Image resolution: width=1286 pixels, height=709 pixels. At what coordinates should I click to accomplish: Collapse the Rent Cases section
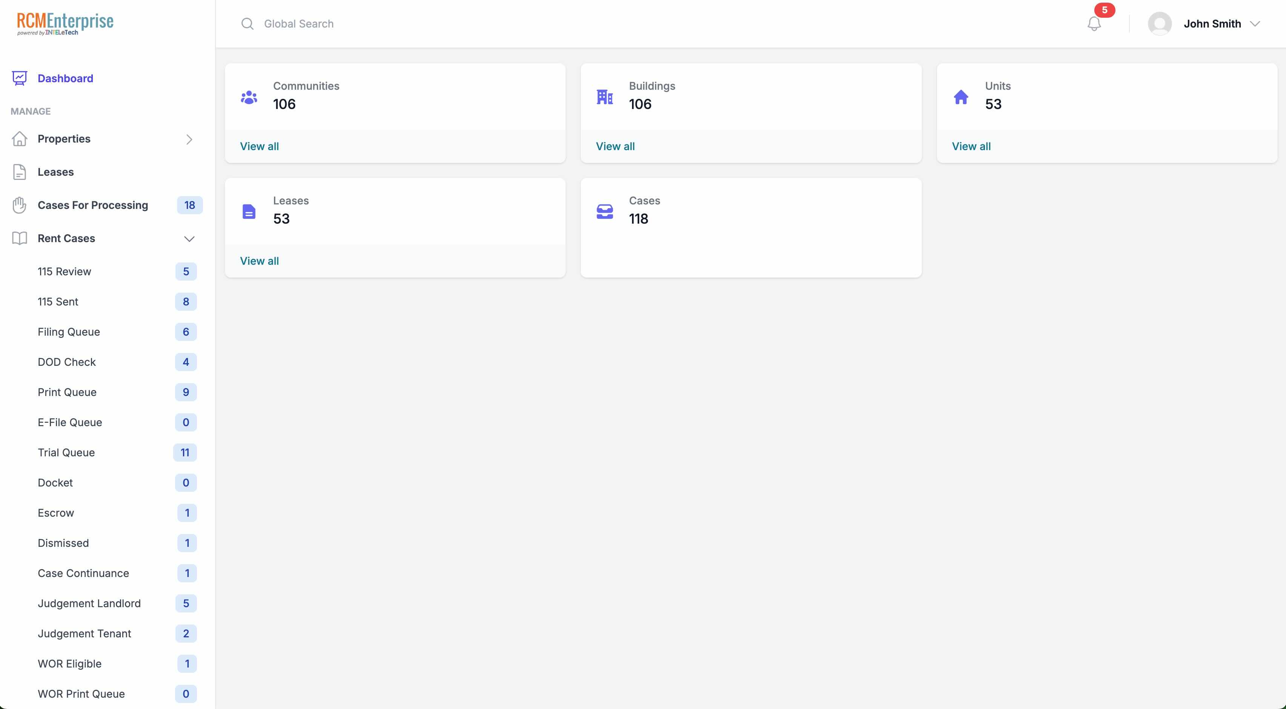(189, 239)
